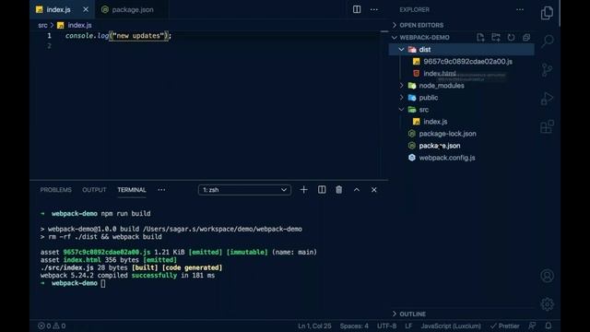Open 9657c9c0892cdae02a00.js in dist

tap(467, 62)
